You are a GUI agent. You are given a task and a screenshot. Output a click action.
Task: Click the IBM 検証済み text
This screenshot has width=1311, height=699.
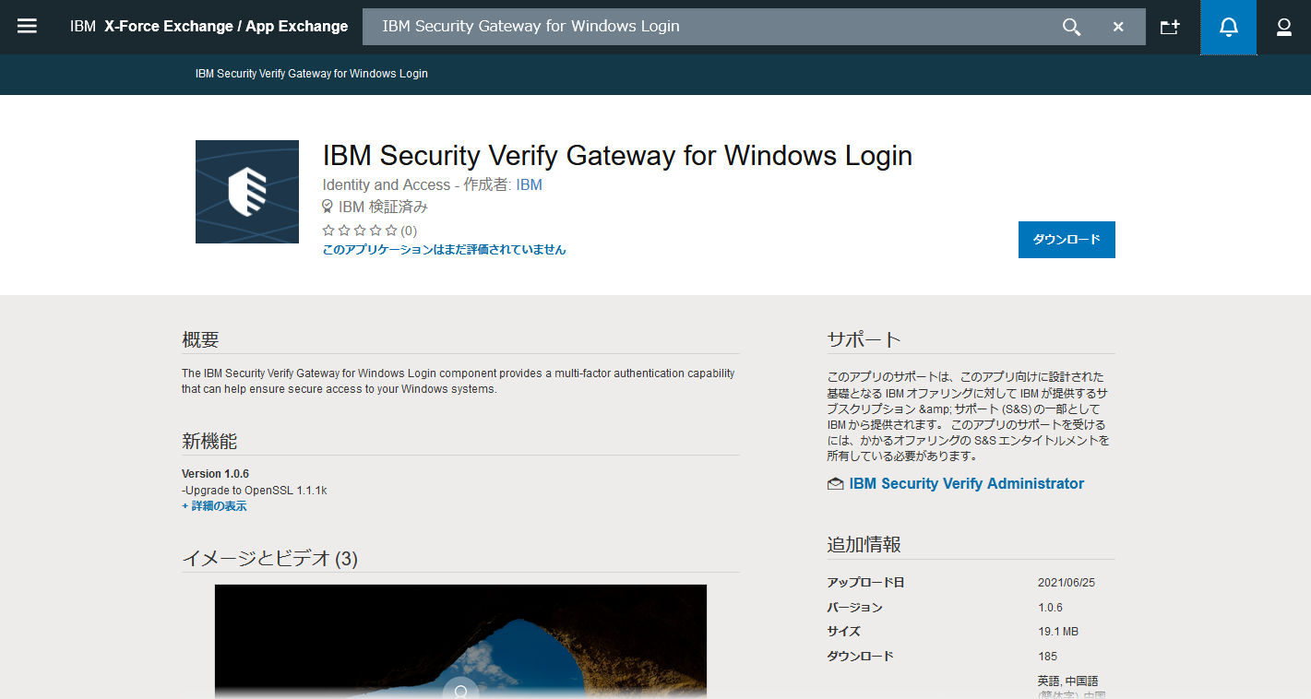coord(383,207)
